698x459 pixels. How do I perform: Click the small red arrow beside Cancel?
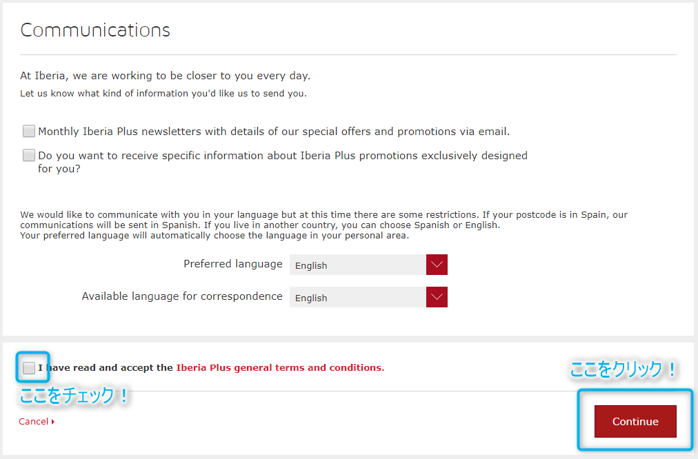(x=53, y=422)
